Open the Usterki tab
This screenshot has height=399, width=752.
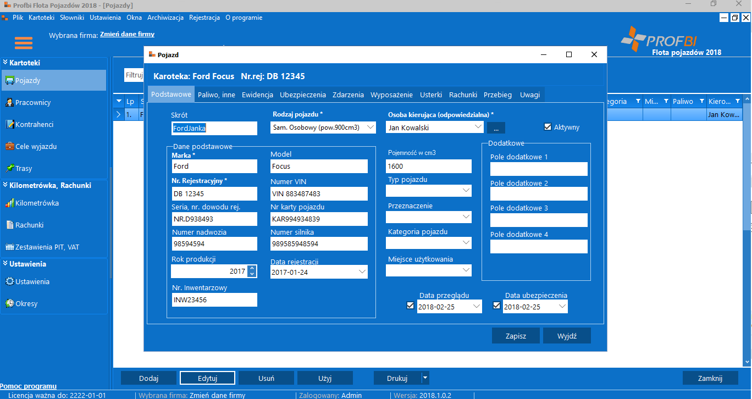point(431,95)
